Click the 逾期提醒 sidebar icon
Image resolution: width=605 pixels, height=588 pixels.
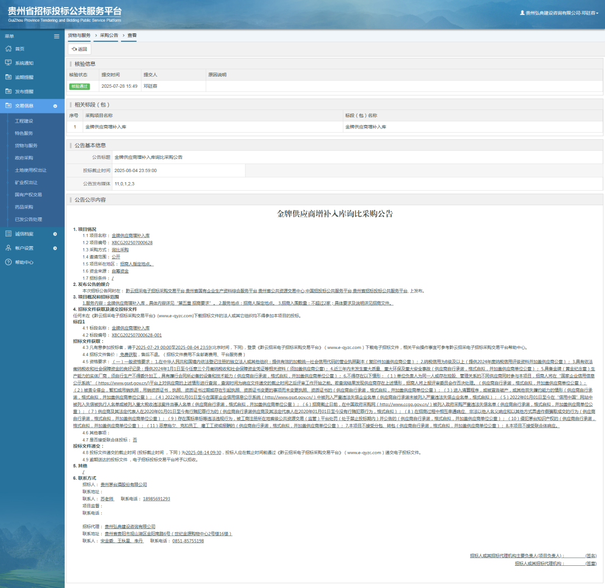point(8,77)
